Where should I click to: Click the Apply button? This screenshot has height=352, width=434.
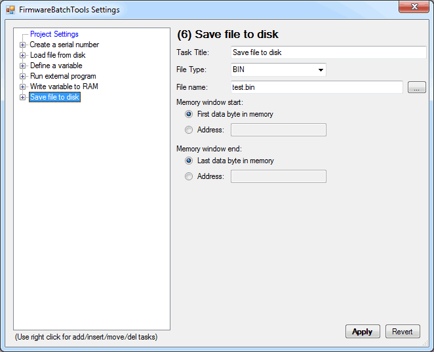point(362,332)
